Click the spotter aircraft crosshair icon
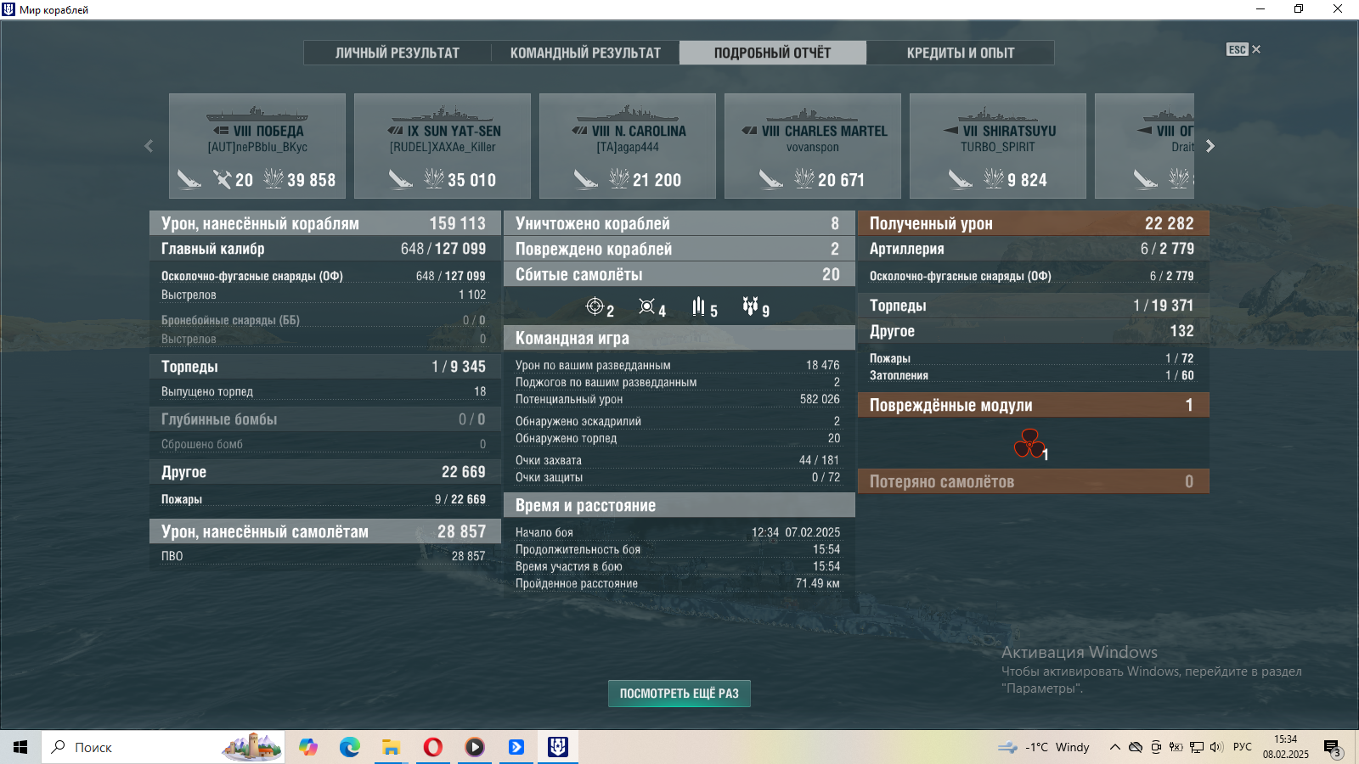 coord(595,306)
